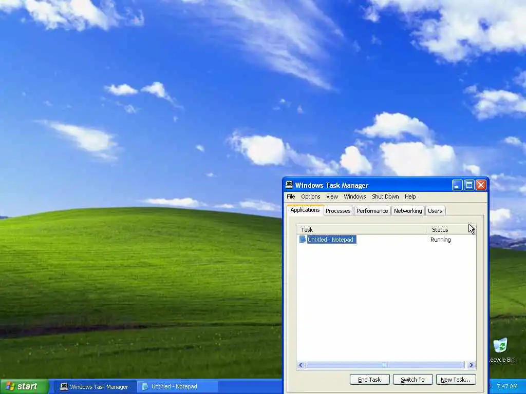Select the Applications tab

[305, 210]
